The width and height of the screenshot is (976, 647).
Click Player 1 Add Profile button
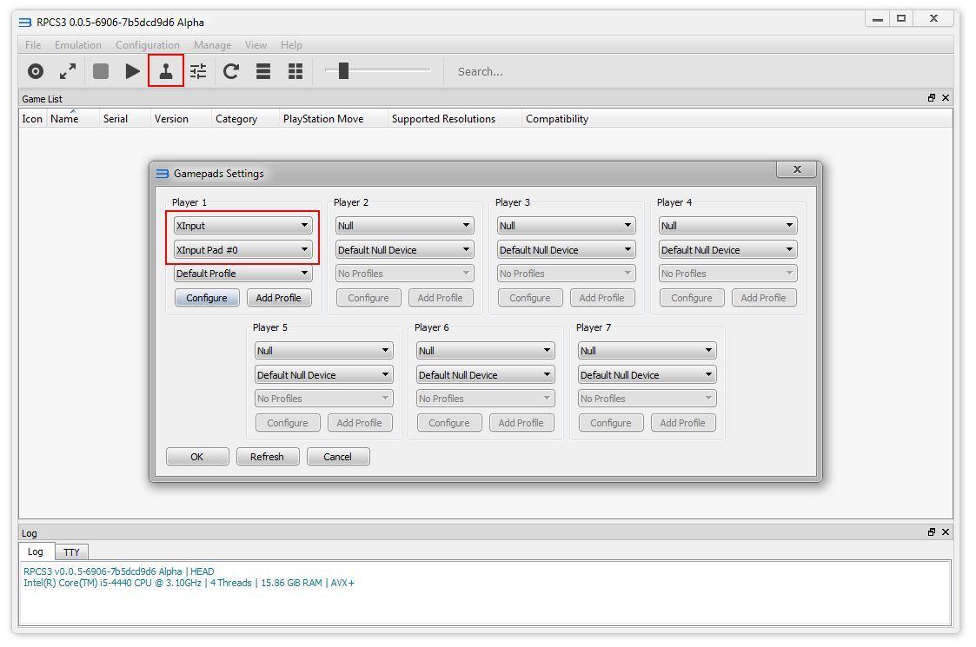click(x=279, y=298)
